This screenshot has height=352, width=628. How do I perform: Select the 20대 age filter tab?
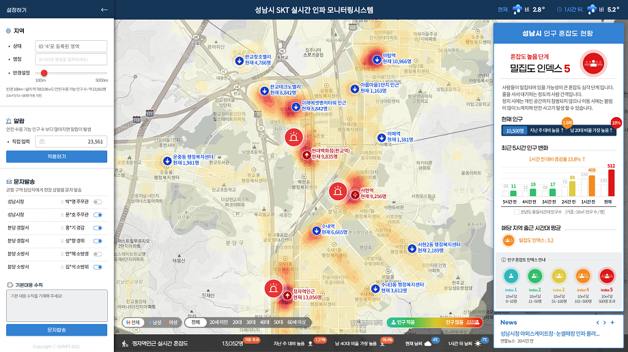click(x=237, y=322)
